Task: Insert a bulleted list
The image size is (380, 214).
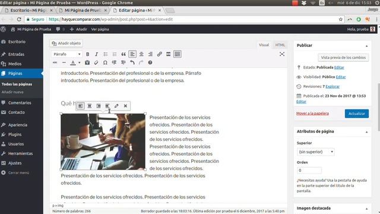Action: pos(106,54)
